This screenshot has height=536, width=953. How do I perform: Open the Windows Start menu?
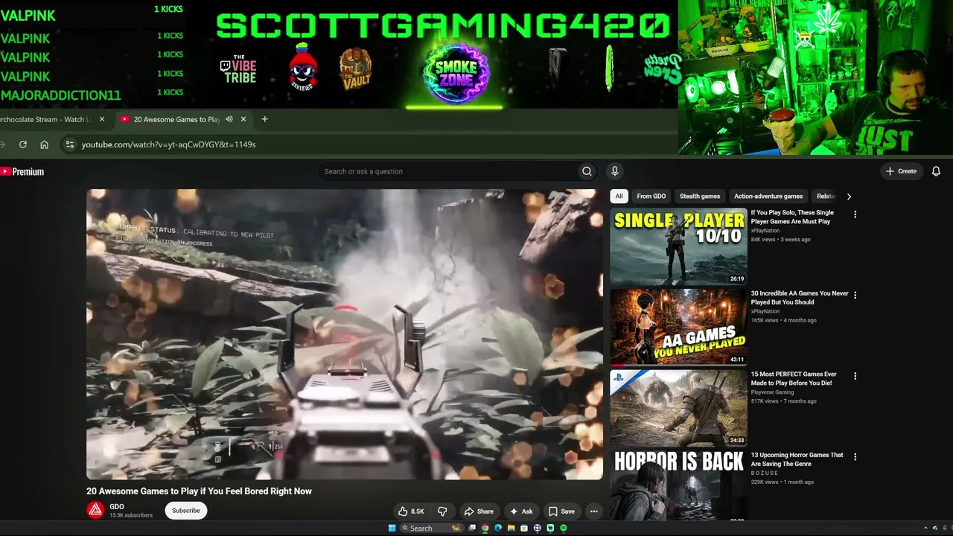[392, 528]
